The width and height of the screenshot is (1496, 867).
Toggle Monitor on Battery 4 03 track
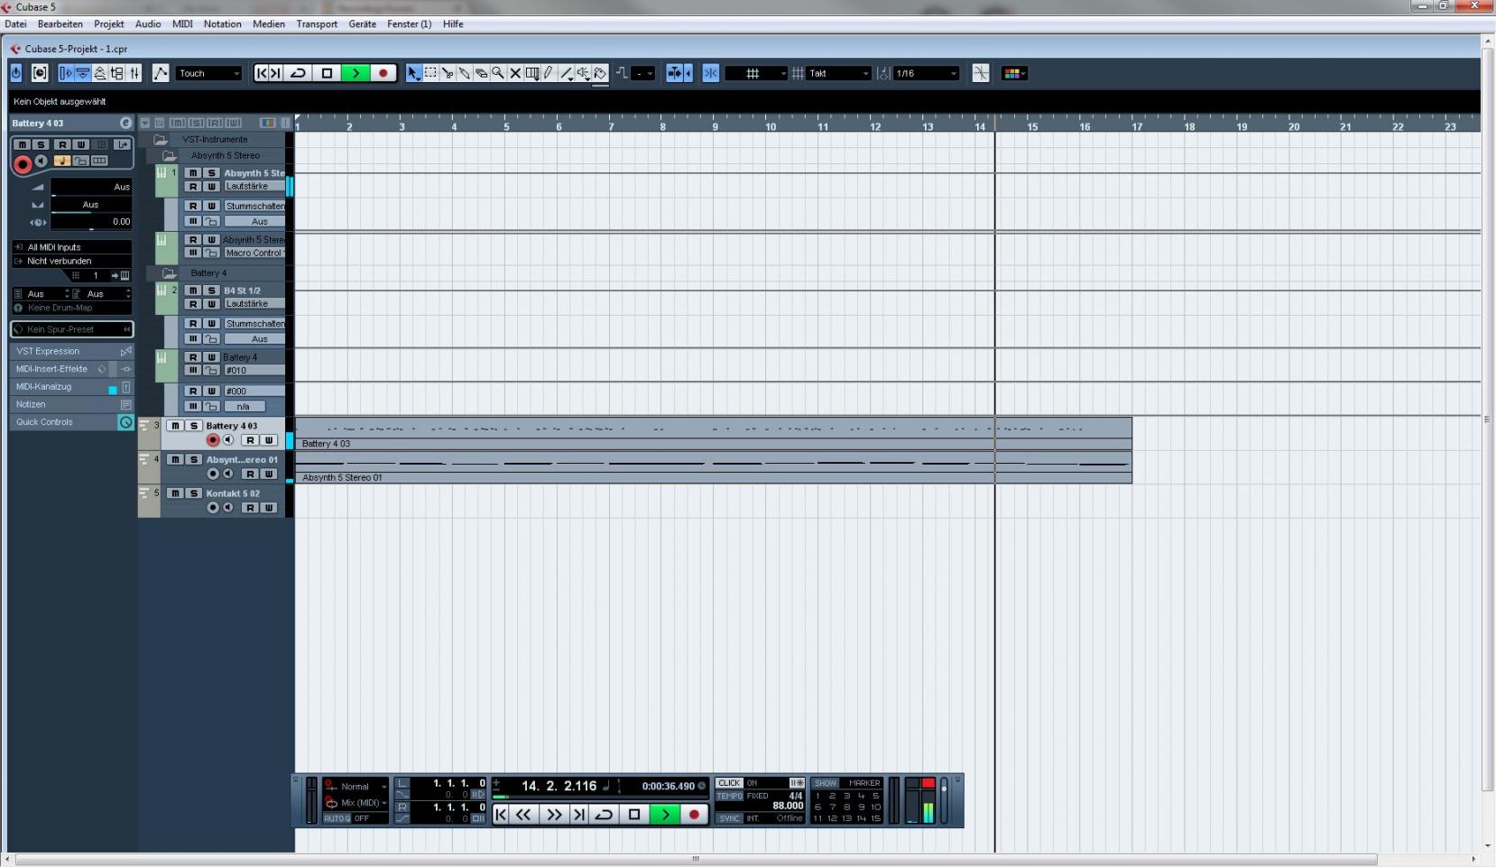click(228, 440)
